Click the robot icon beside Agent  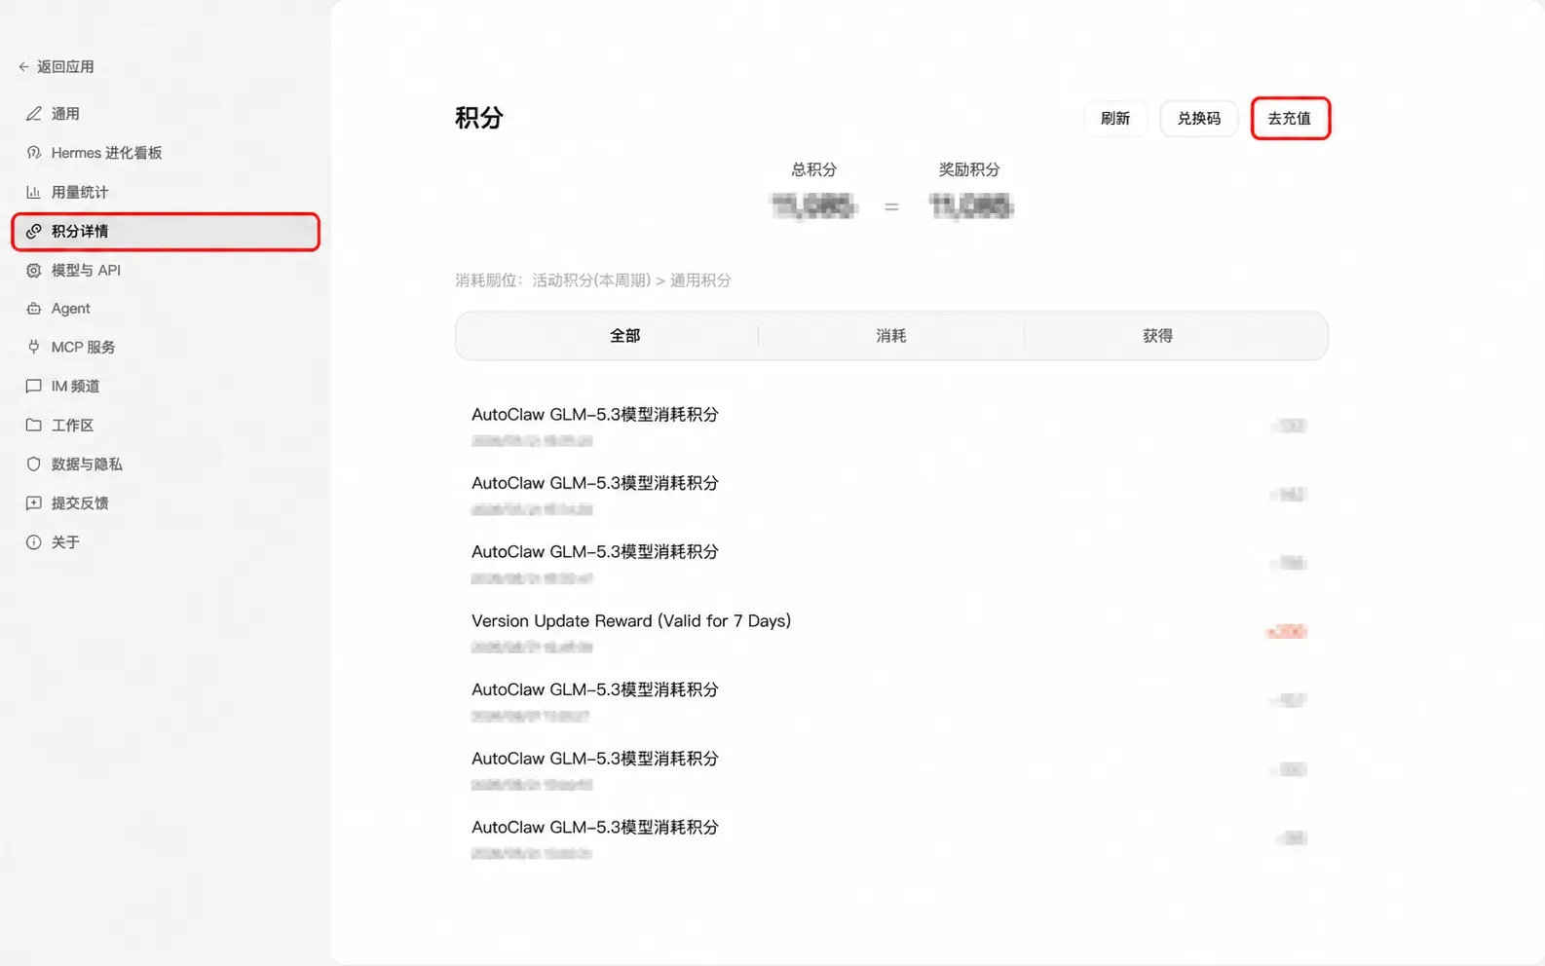[x=34, y=309]
